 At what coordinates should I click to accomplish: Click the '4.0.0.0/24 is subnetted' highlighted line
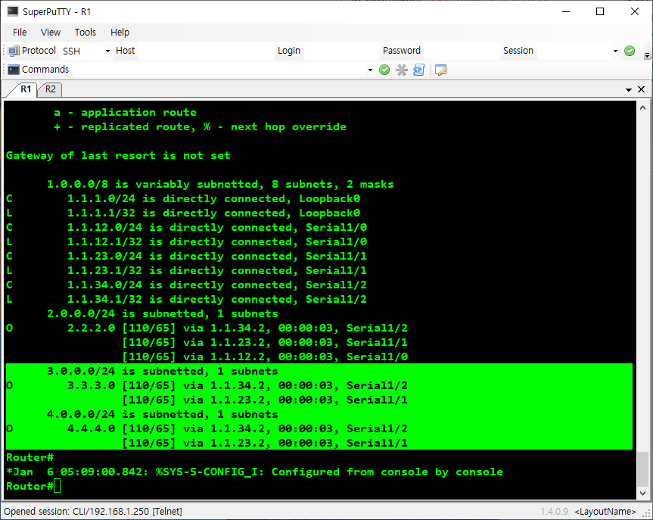click(x=162, y=414)
